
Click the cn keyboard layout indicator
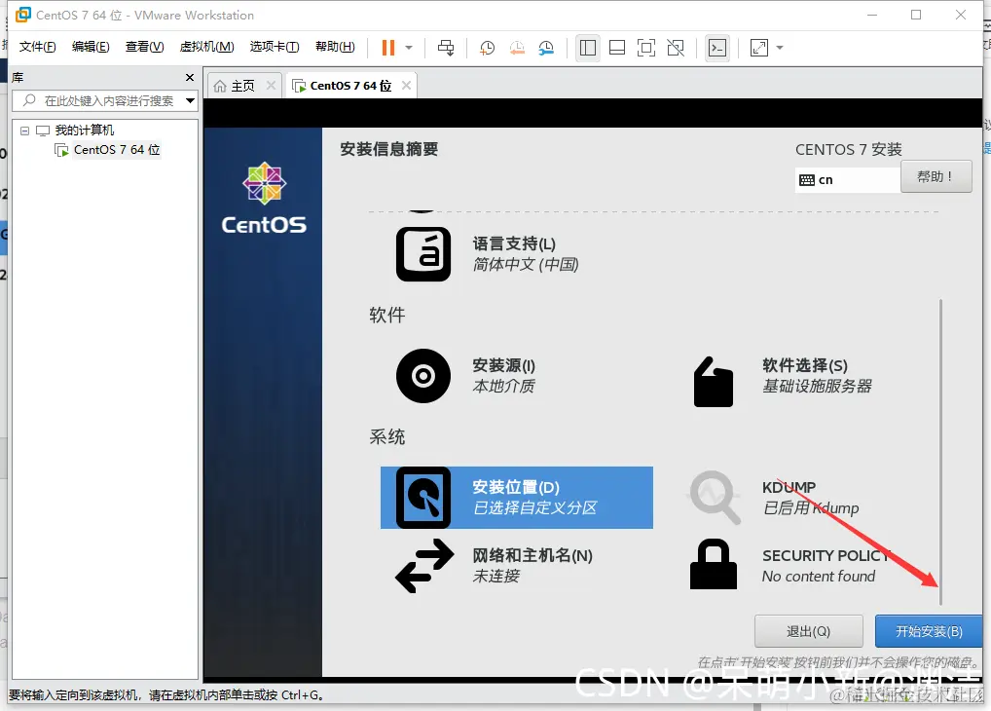click(x=847, y=179)
